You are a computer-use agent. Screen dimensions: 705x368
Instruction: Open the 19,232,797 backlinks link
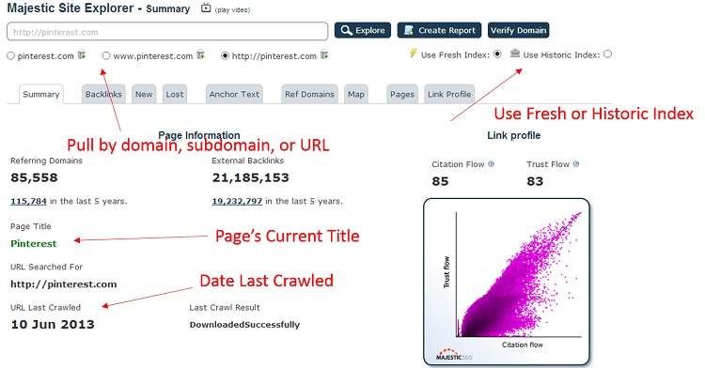click(237, 201)
